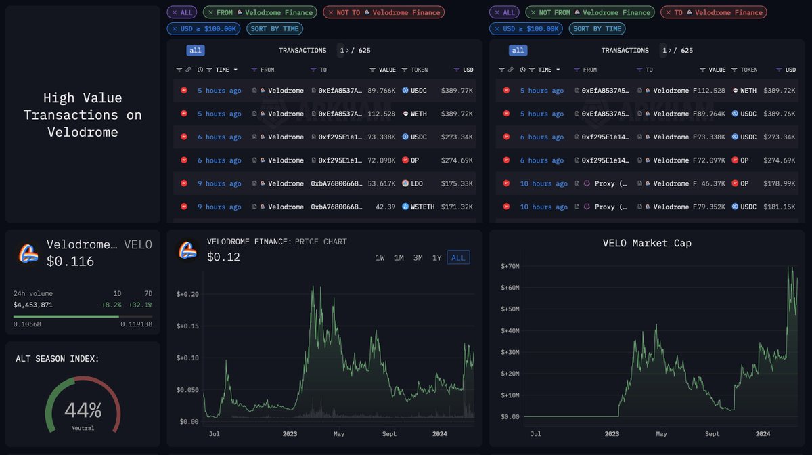
Task: Click the clock icon in FROM Velodrome table header
Action: pyautogui.click(x=200, y=70)
